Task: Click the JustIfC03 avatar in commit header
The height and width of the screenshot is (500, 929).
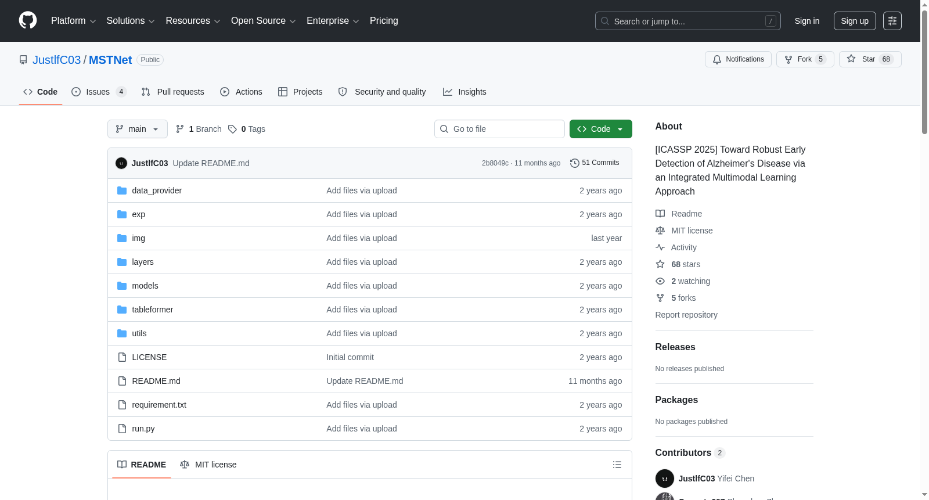Action: (x=121, y=163)
